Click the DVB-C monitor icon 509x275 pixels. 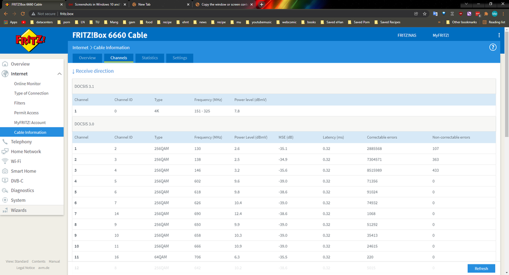5,180
